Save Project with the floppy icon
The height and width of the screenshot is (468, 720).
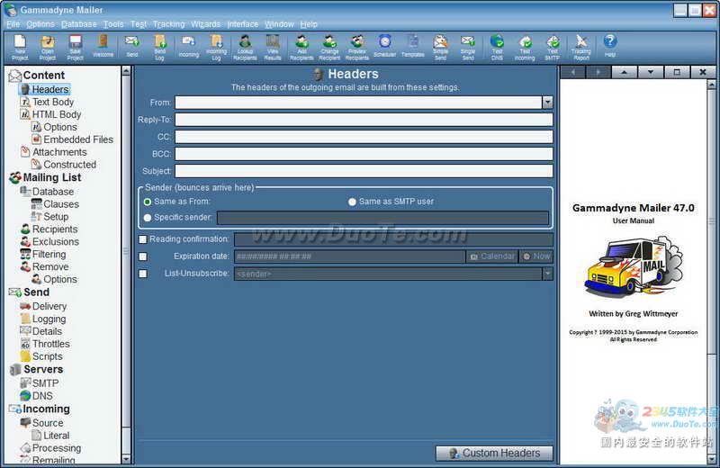coord(75,48)
